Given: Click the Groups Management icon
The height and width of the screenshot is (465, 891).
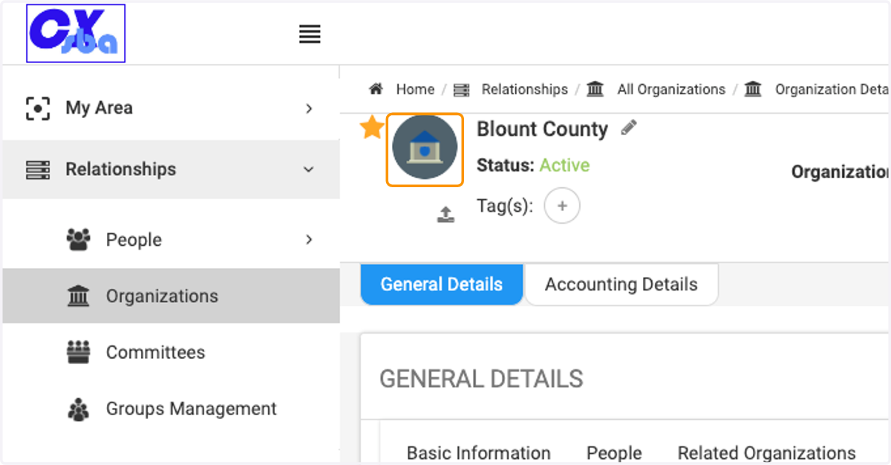Looking at the screenshot, I should pos(78,409).
